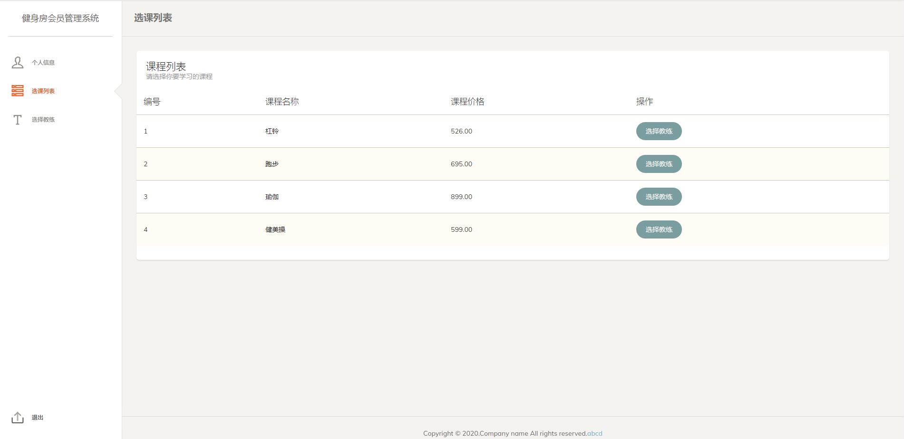Image resolution: width=904 pixels, height=439 pixels.
Task: Log out via the 退出 label
Action: [x=38, y=418]
